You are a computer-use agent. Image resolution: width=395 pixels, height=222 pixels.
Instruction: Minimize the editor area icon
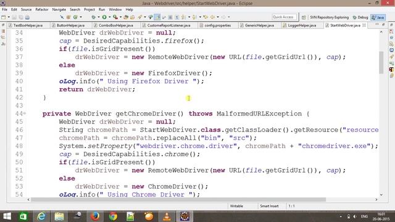pyautogui.click(x=377, y=25)
